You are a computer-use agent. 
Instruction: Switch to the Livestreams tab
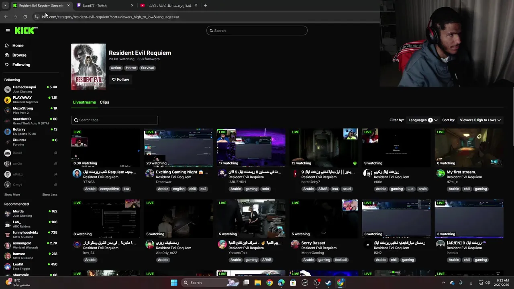pos(84,102)
